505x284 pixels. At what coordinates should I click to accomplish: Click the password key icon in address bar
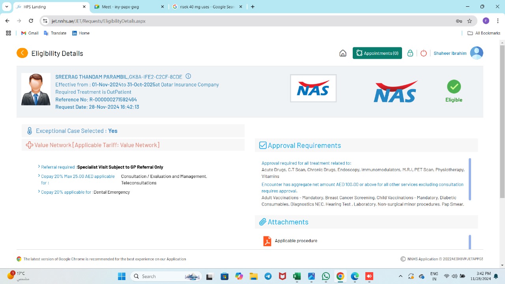coord(459,21)
